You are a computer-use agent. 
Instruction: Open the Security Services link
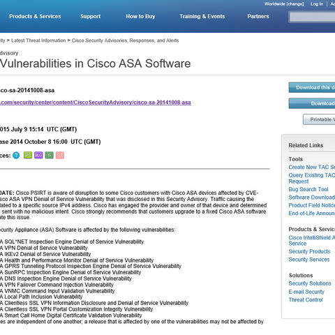point(309,260)
